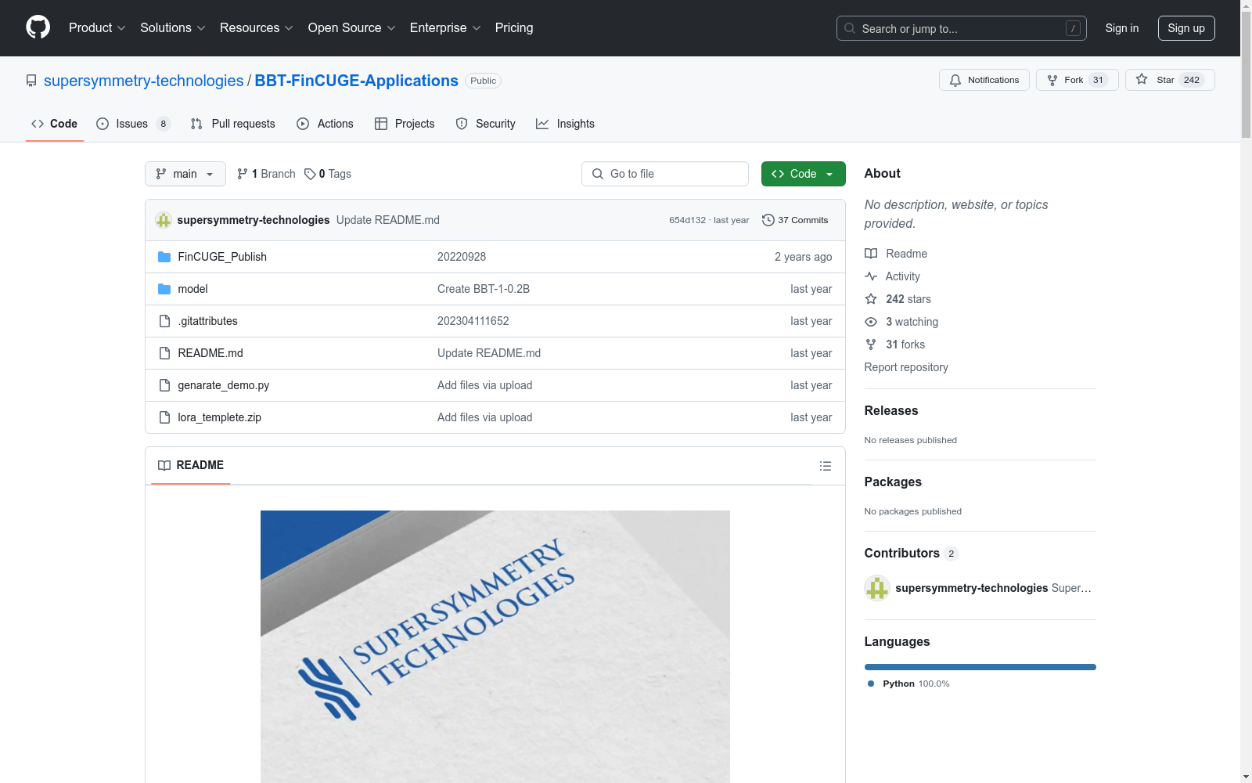Screen dimensions: 1252x783
Task: Open the Security tab
Action: (x=485, y=124)
